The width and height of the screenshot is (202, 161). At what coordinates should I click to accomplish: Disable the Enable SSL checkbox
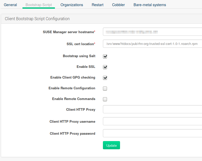pyautogui.click(x=105, y=67)
